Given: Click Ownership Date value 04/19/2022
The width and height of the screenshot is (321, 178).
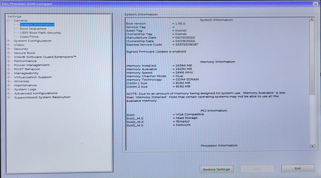Looking at the screenshot, I should coord(185,41).
